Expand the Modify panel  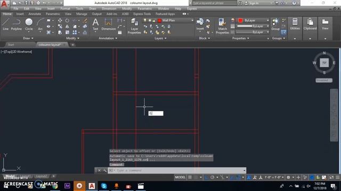pyautogui.click(x=72, y=38)
